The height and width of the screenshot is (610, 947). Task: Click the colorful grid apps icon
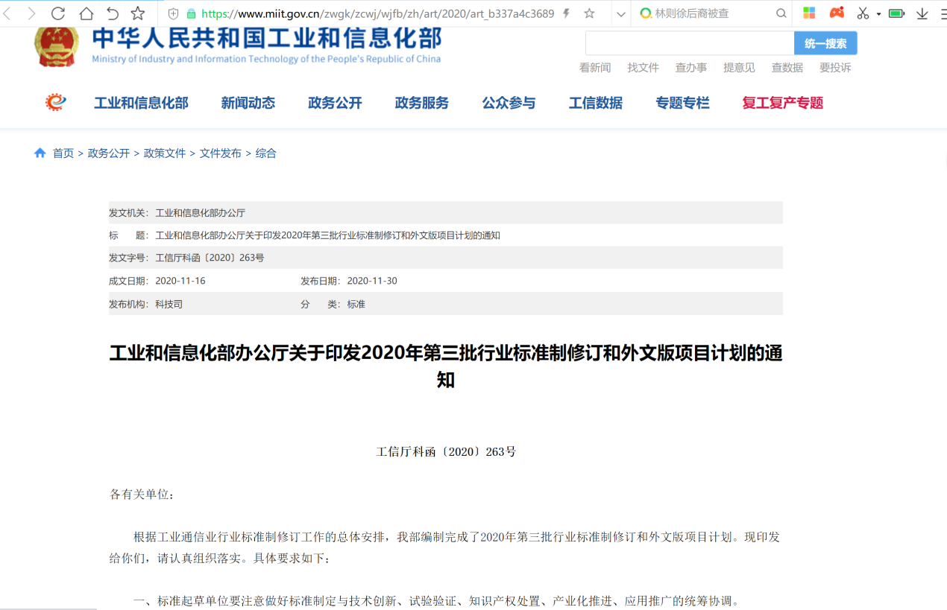[809, 13]
